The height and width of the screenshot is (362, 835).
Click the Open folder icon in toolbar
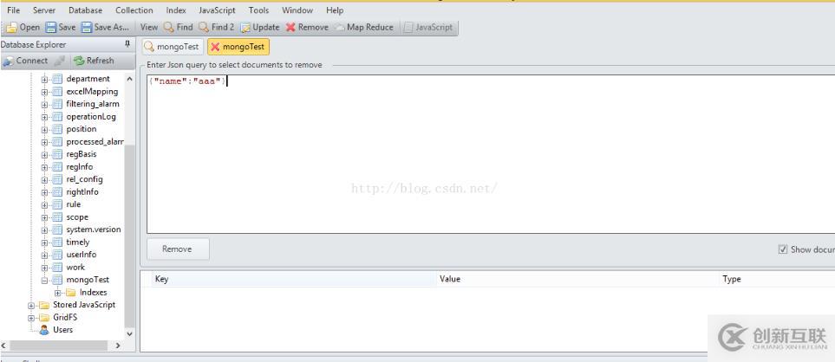click(x=12, y=27)
